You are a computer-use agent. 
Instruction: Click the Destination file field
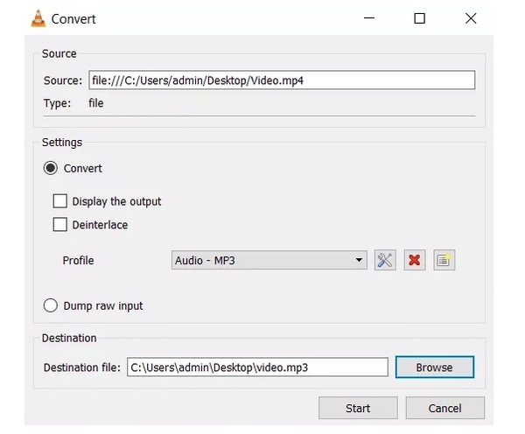(257, 367)
